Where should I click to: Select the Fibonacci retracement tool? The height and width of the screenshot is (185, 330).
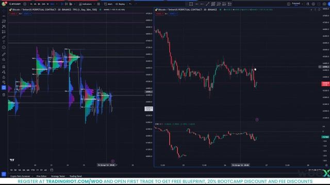[x=4, y=21]
